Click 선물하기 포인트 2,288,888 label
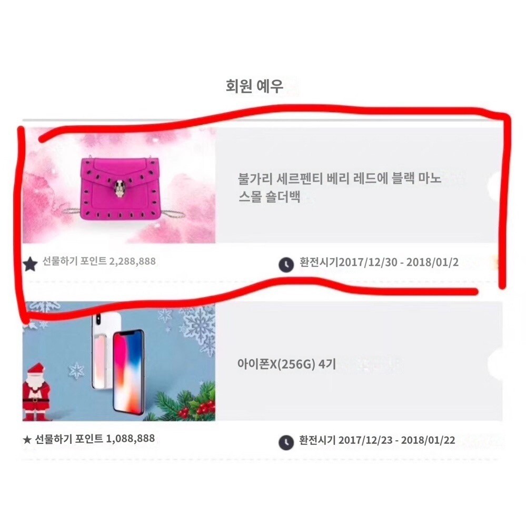 (x=99, y=261)
